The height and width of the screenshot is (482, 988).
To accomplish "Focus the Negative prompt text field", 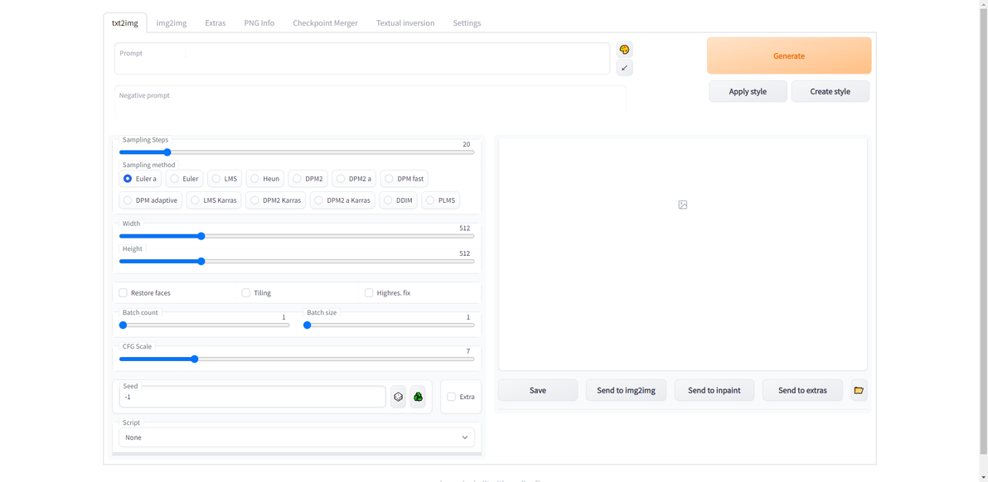I will [370, 101].
